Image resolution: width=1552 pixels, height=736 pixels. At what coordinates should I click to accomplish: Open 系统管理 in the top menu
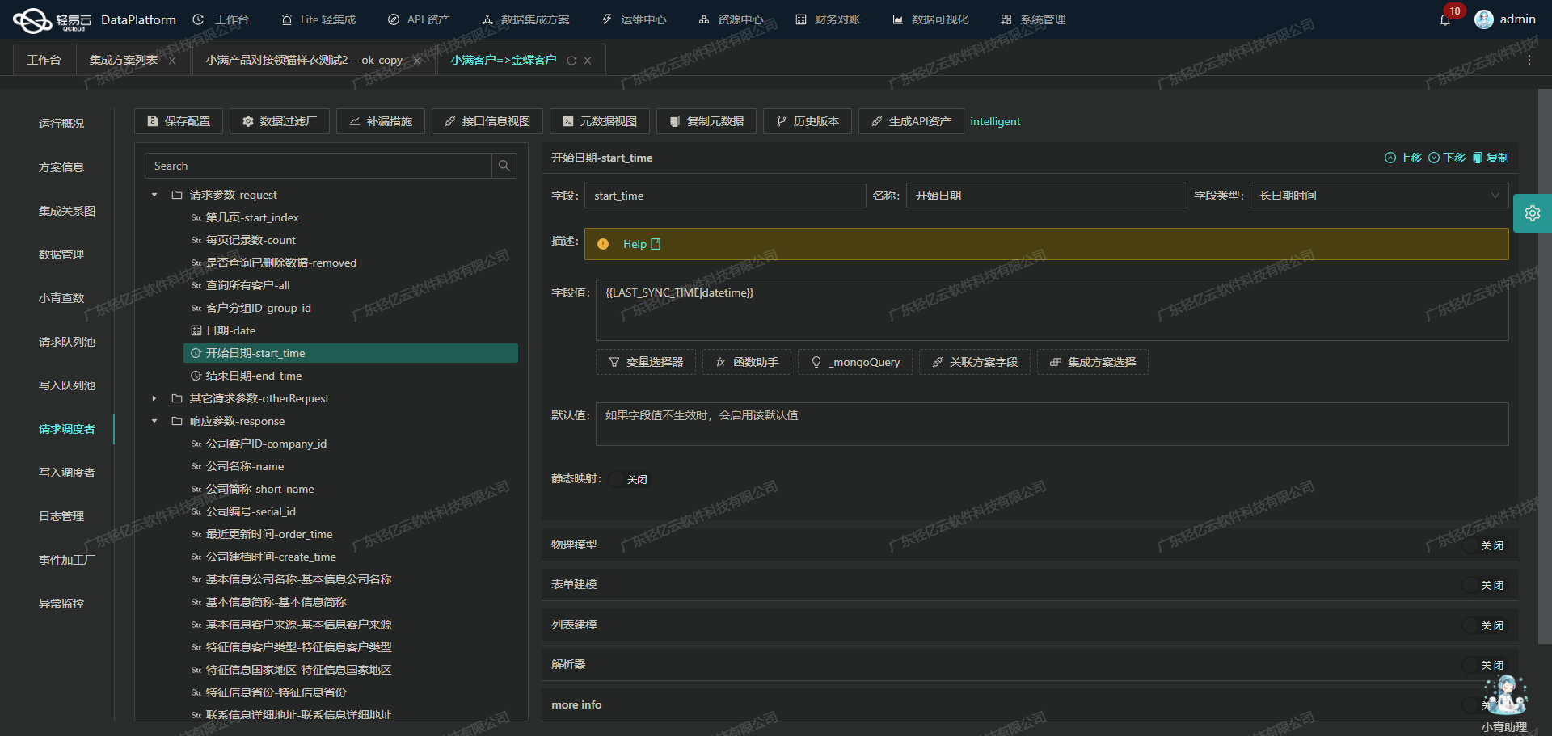pos(1034,19)
